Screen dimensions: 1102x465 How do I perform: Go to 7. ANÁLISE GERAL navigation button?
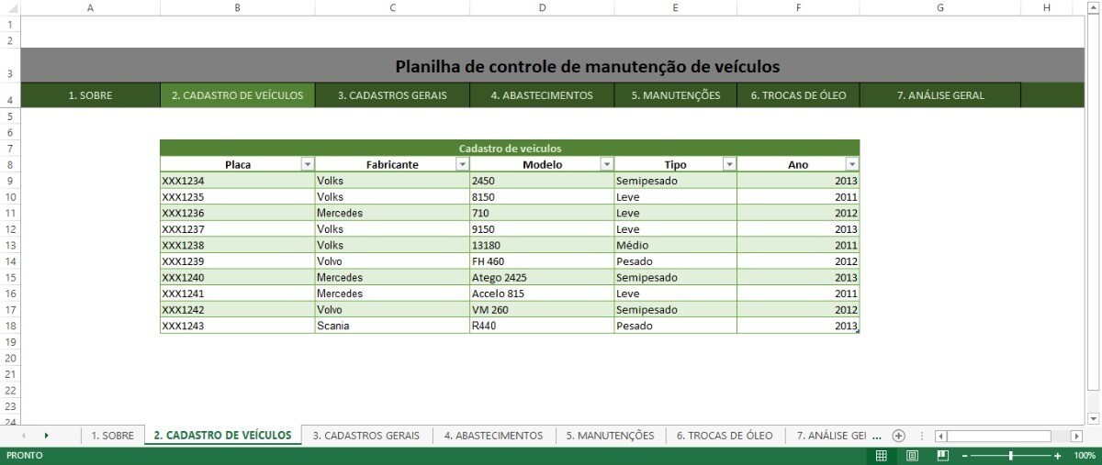coord(940,95)
